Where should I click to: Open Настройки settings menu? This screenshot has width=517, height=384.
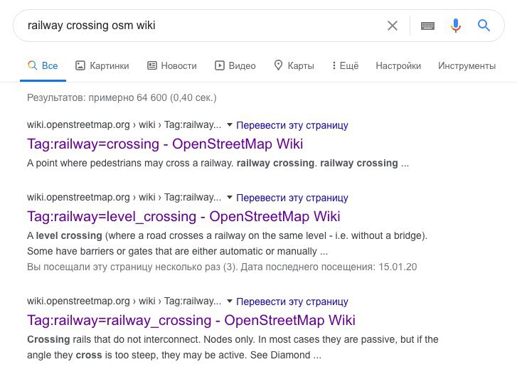[x=398, y=65]
